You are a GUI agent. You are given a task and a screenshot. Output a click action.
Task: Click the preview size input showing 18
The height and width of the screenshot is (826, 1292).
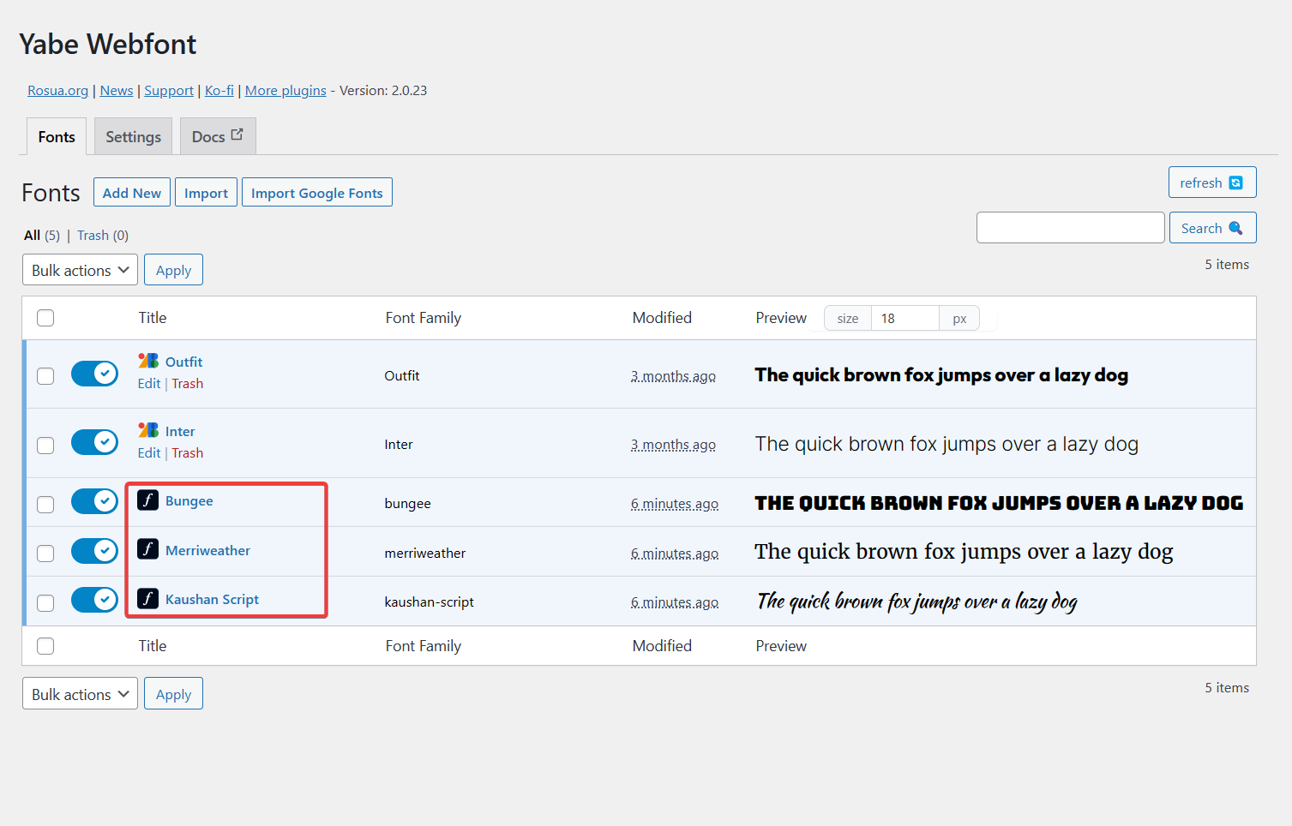(905, 318)
